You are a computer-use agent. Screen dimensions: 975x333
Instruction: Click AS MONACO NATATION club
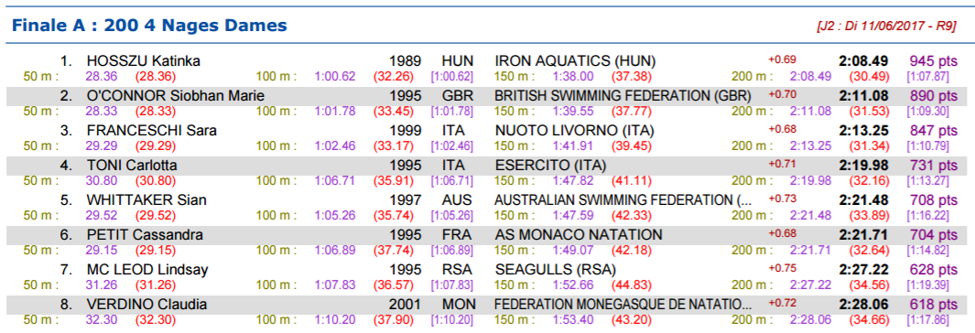point(579,235)
